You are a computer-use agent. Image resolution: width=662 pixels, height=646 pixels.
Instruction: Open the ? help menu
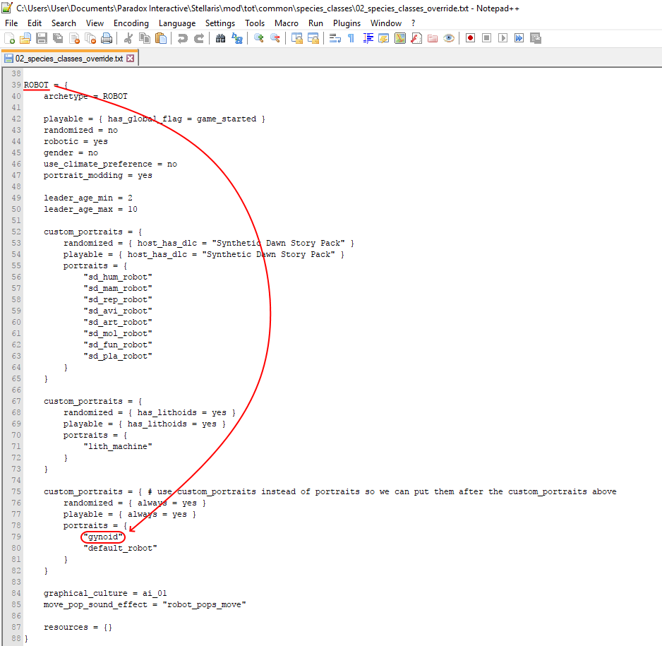[x=414, y=23]
